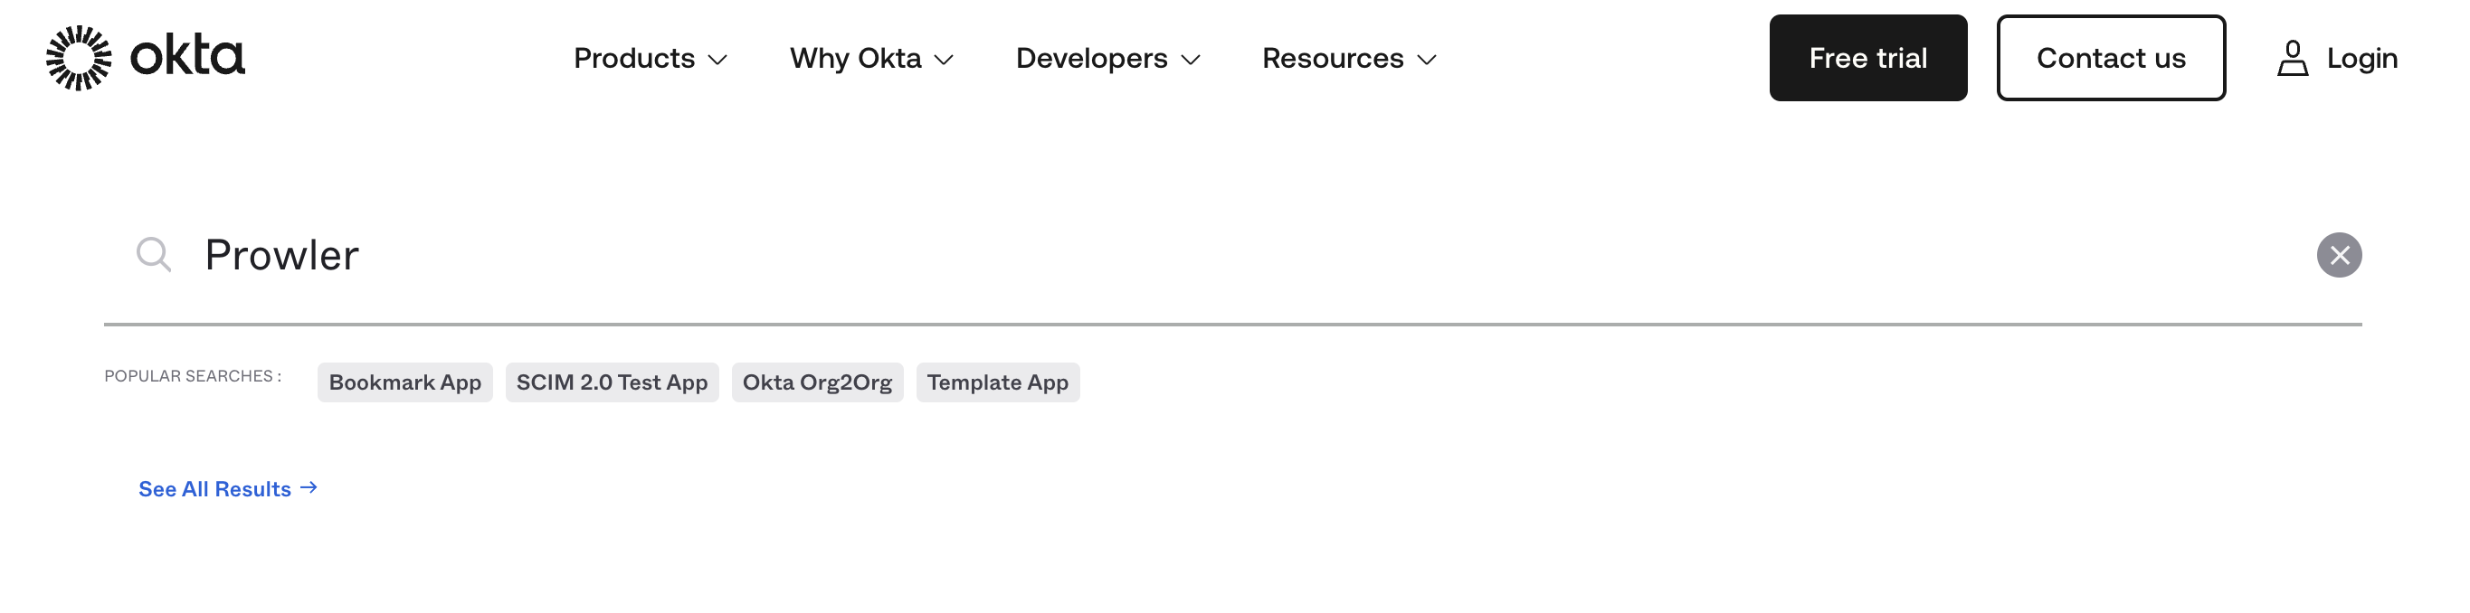Click inside the Prowler search input

tap(575, 253)
